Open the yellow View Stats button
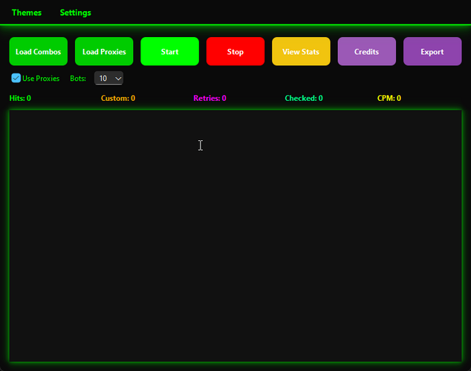This screenshot has width=471, height=371. coord(301,52)
